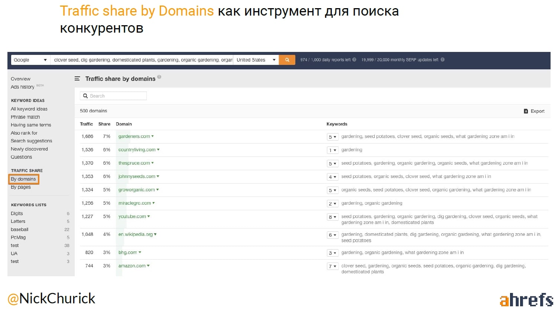Open the Google search engine dropdown

pos(30,60)
